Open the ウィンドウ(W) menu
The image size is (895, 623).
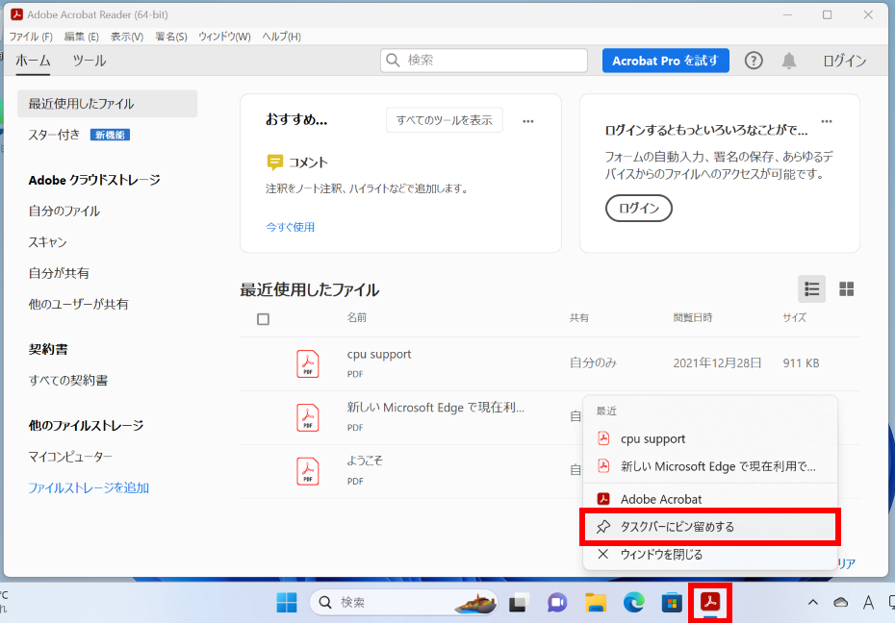(224, 37)
